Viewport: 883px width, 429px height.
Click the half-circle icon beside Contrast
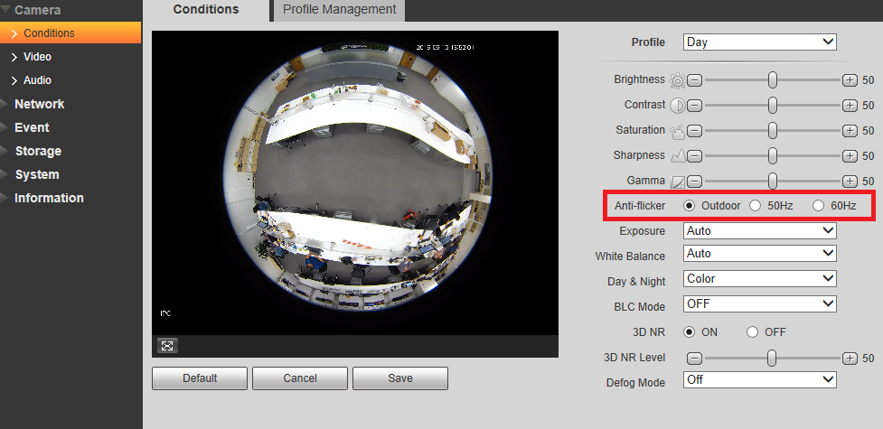click(x=678, y=106)
